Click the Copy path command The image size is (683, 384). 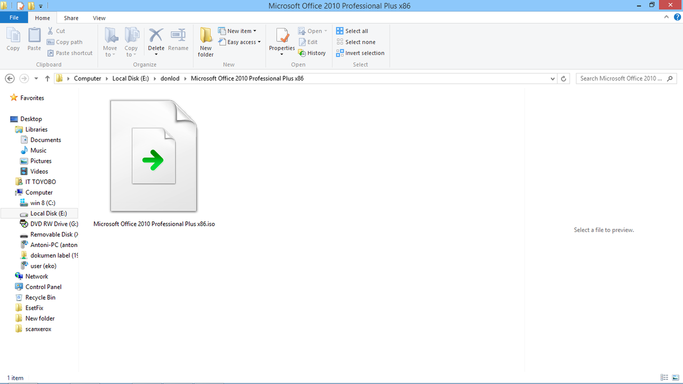[x=65, y=42]
